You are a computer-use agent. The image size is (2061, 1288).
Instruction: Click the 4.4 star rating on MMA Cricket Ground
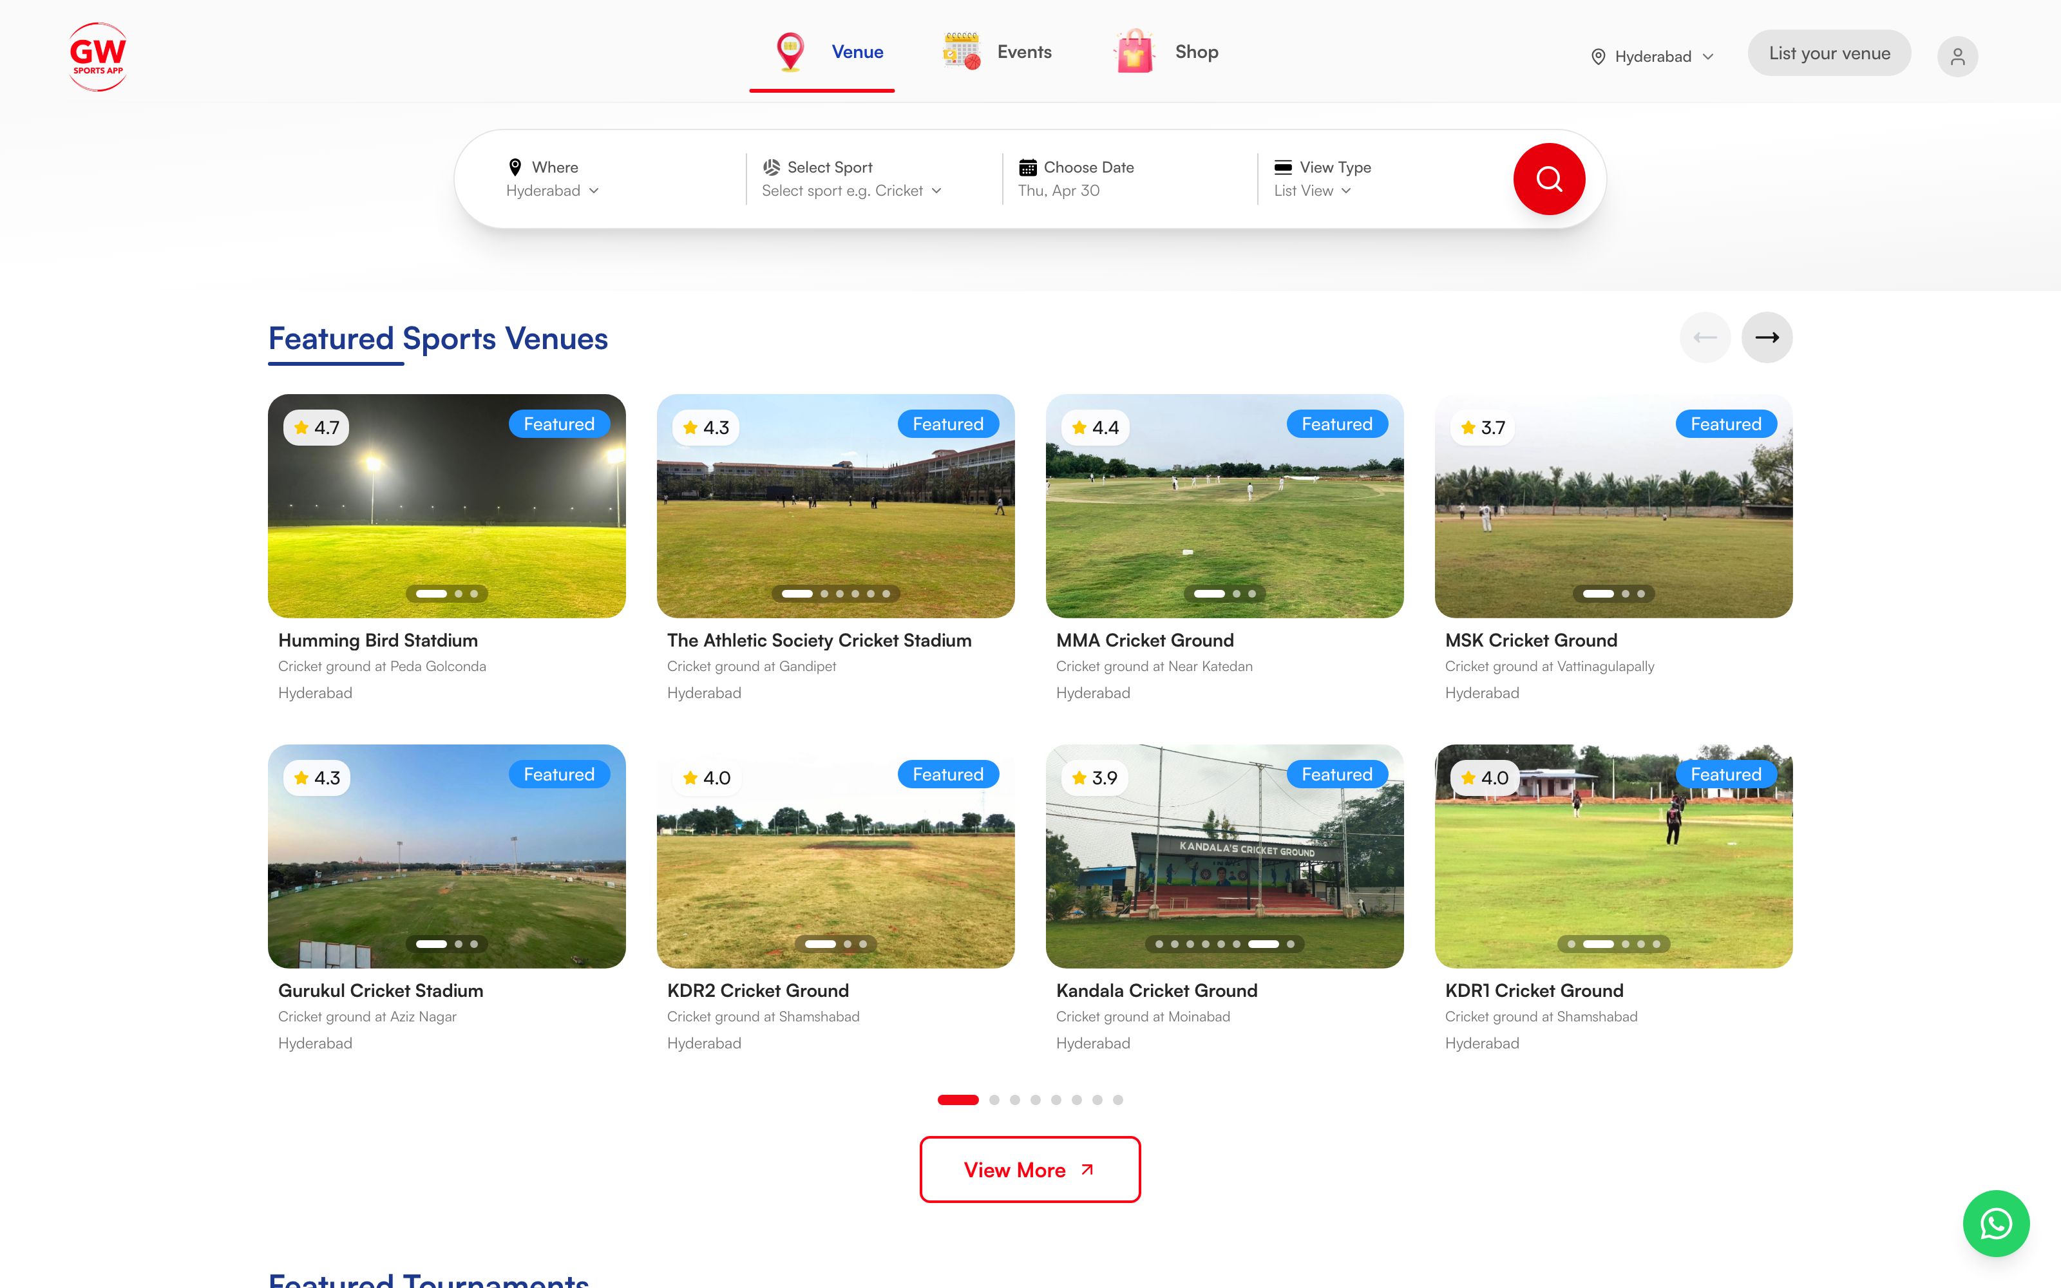[x=1094, y=428]
